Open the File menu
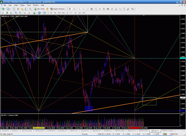 click(5, 5)
